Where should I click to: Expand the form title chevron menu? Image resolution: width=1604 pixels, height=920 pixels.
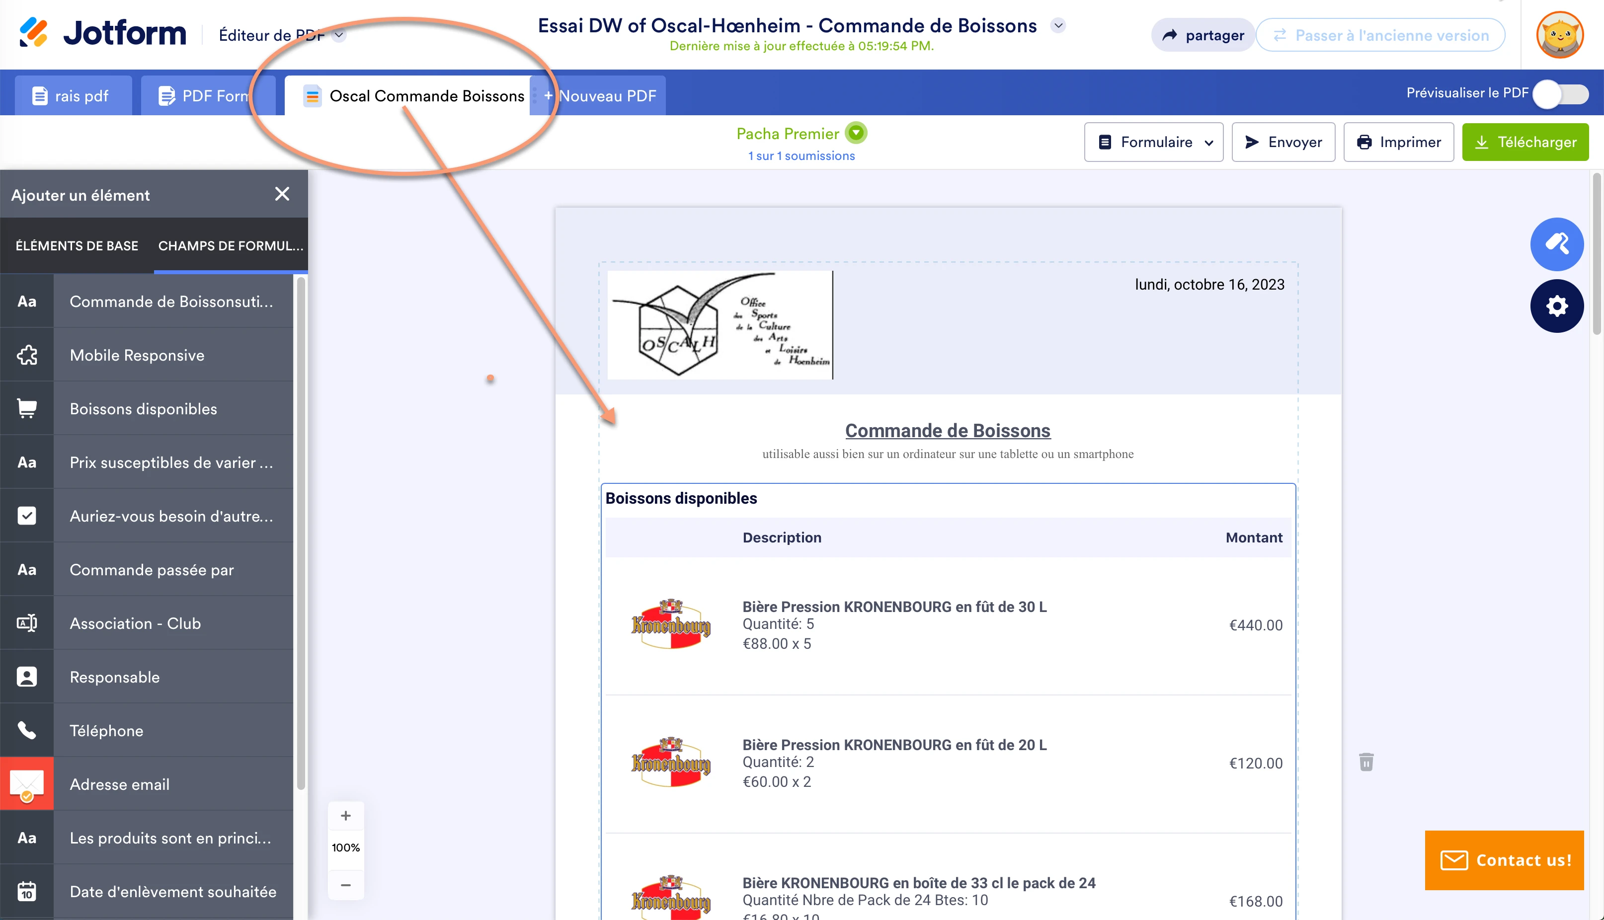1058,26
